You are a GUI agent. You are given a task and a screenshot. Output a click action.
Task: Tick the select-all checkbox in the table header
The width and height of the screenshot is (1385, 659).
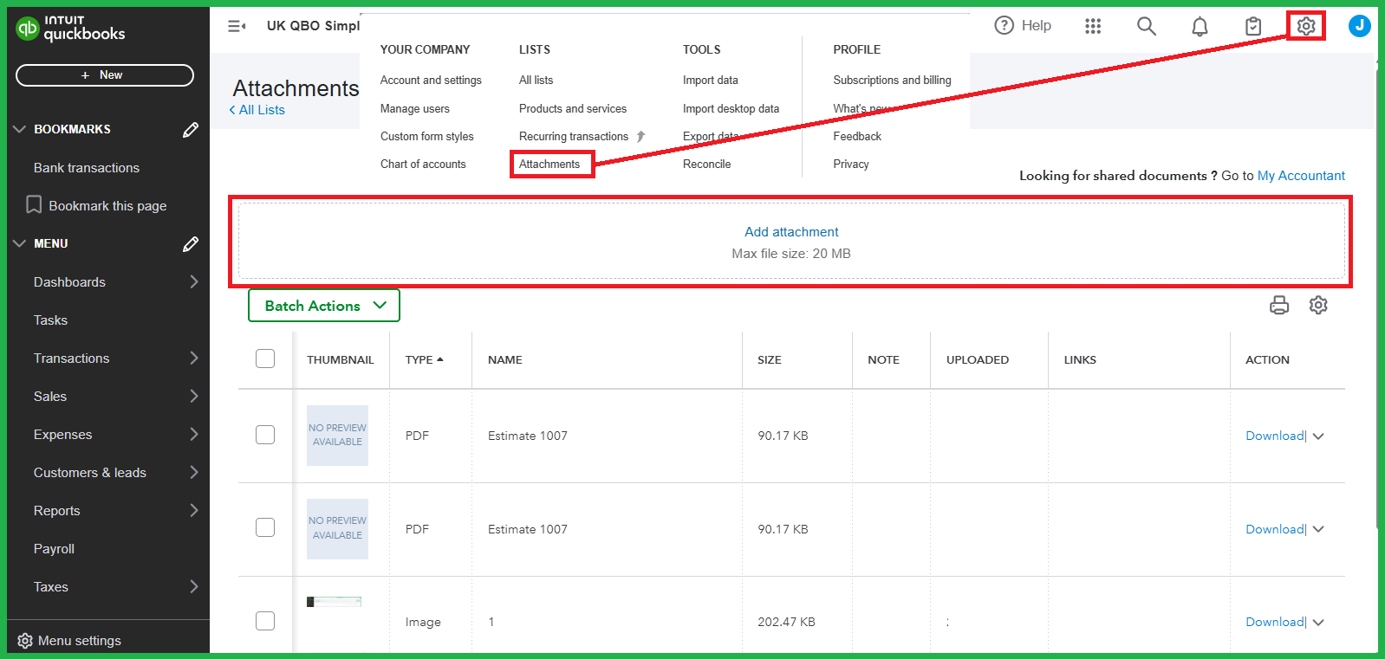[265, 359]
